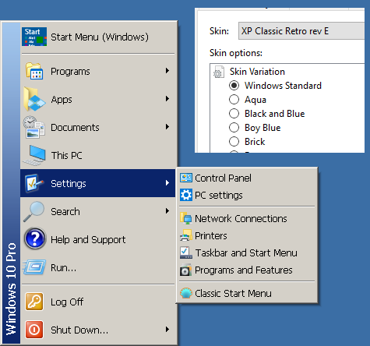The image size is (370, 346).
Task: Open the Settings menu item
Action: click(98, 183)
